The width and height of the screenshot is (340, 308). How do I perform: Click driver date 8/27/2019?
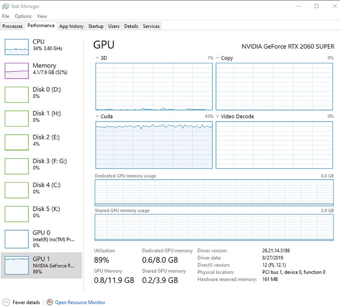click(272, 258)
